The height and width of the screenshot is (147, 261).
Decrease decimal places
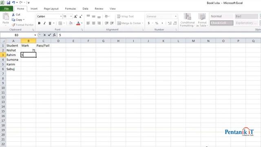pyautogui.click(x=175, y=23)
